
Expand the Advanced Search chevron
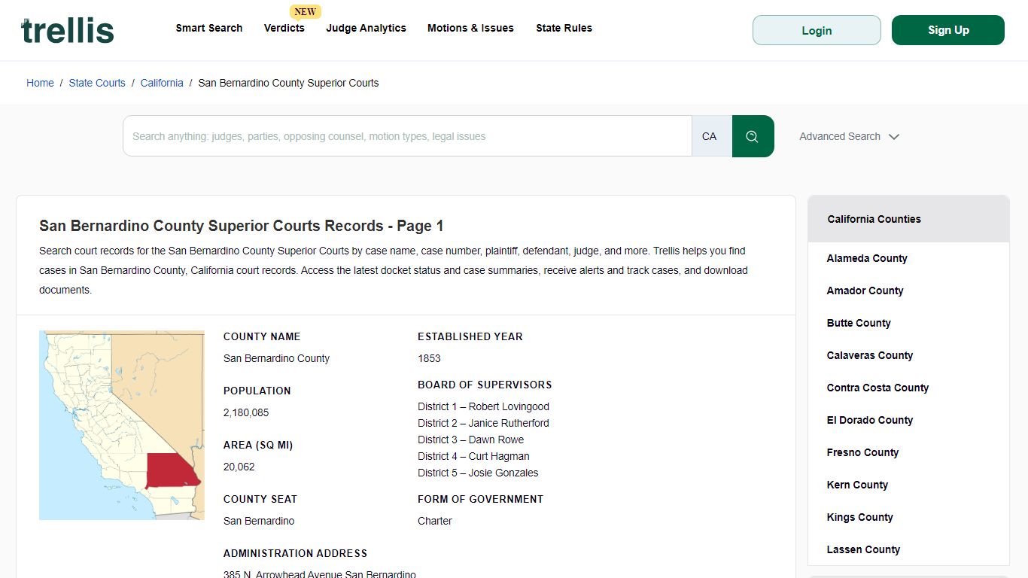click(x=894, y=137)
